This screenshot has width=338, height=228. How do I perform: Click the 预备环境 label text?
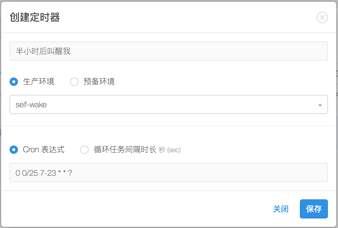pyautogui.click(x=99, y=82)
